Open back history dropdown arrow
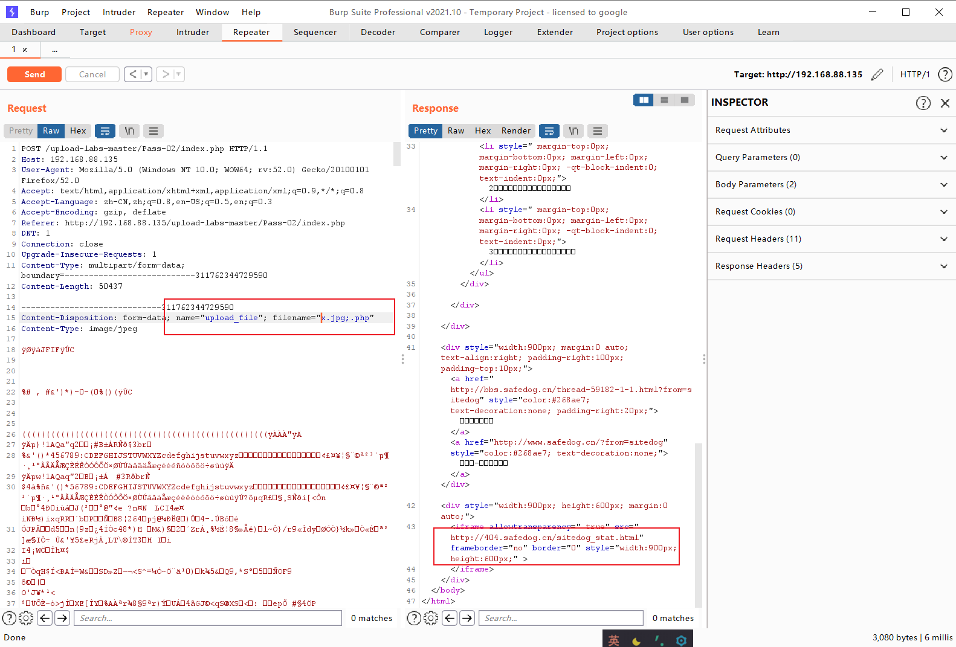The image size is (956, 647). (146, 74)
